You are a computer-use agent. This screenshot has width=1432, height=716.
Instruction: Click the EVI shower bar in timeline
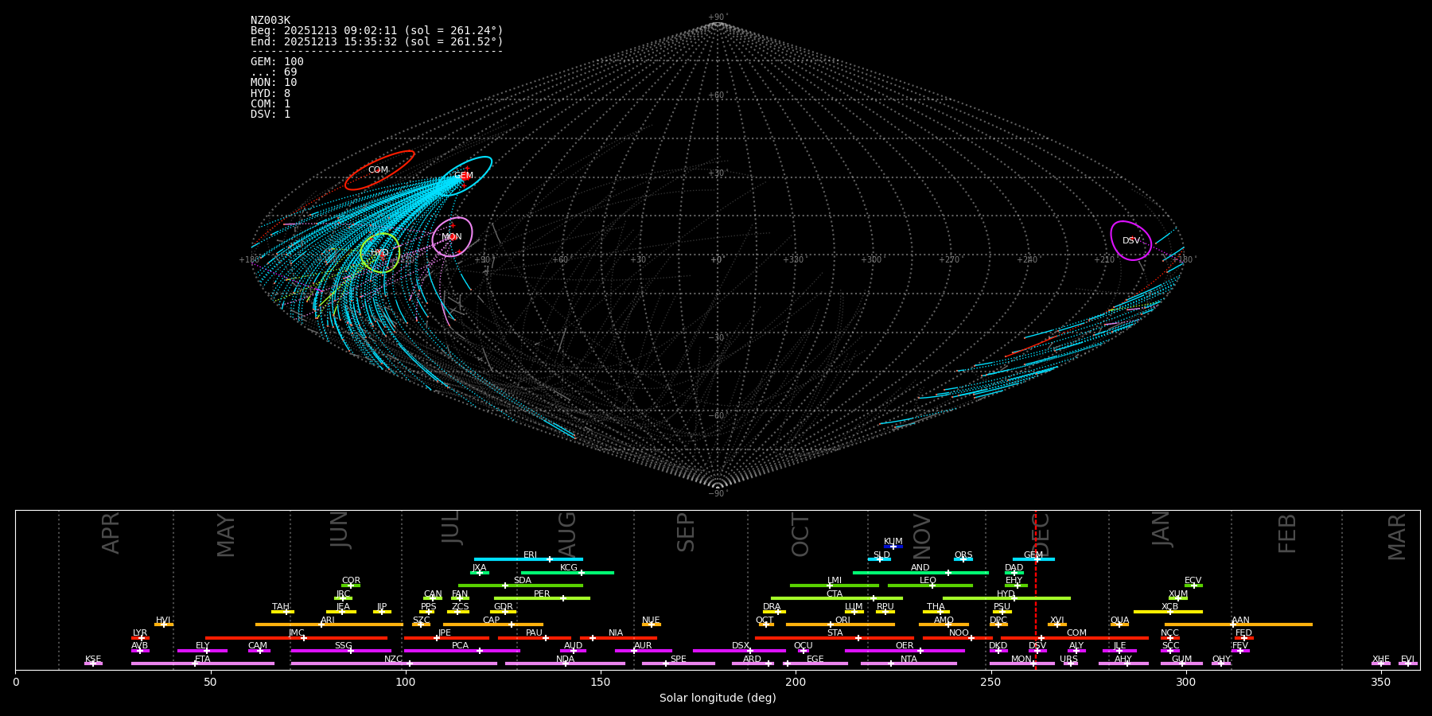coord(1408,663)
